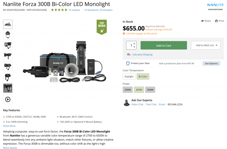Click the Top Wish badge icon
The image size is (227, 149).
click(x=102, y=27)
